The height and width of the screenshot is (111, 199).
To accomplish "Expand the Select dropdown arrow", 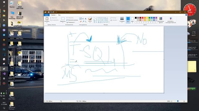I will coord(63,22).
